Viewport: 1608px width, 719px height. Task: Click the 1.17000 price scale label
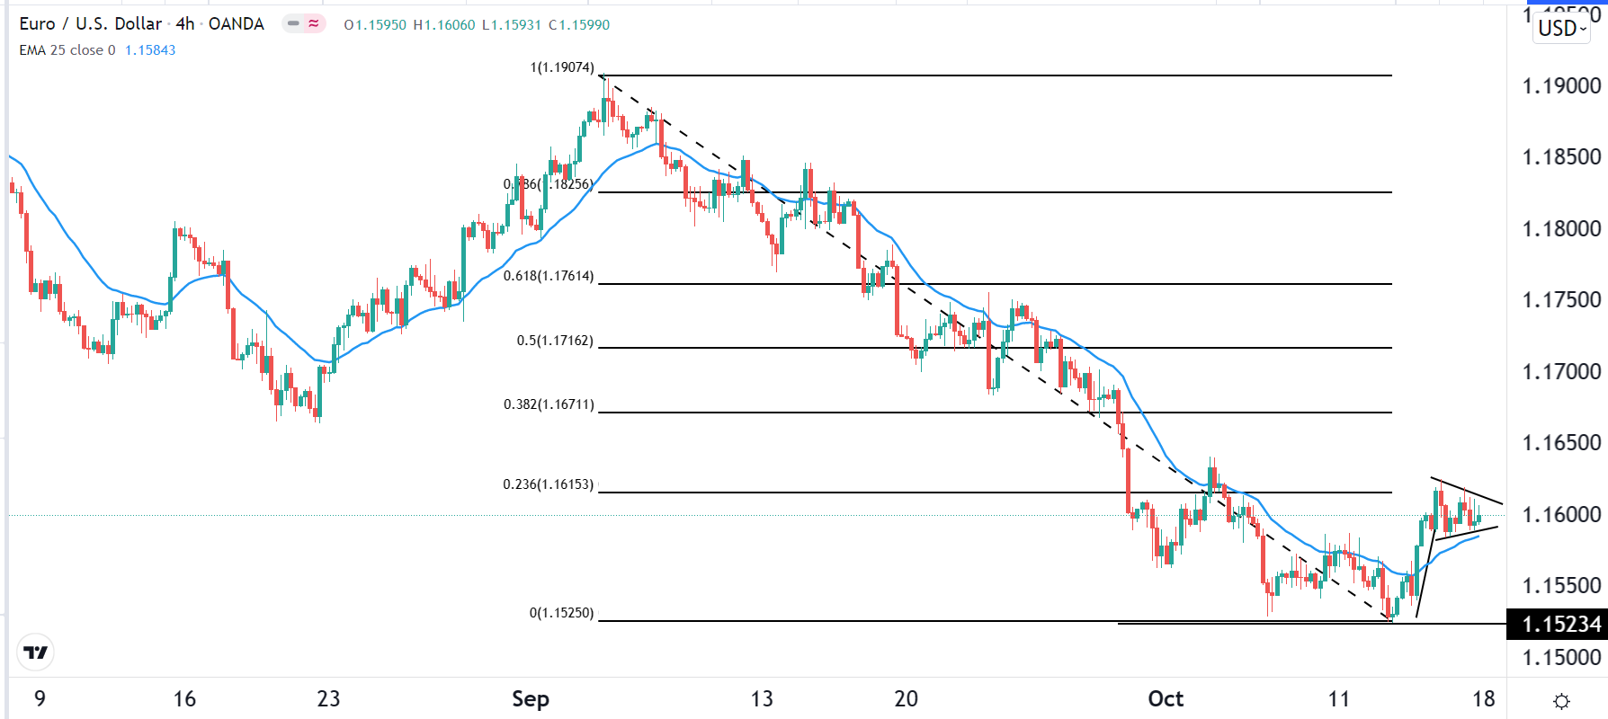(1561, 371)
